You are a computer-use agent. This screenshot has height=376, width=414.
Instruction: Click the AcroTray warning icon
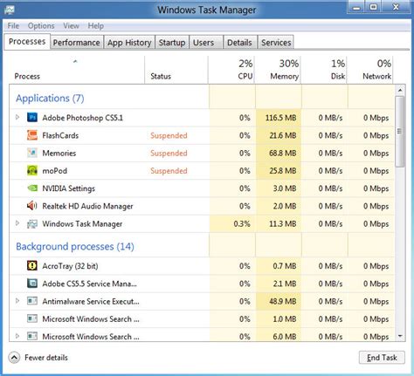(32, 265)
